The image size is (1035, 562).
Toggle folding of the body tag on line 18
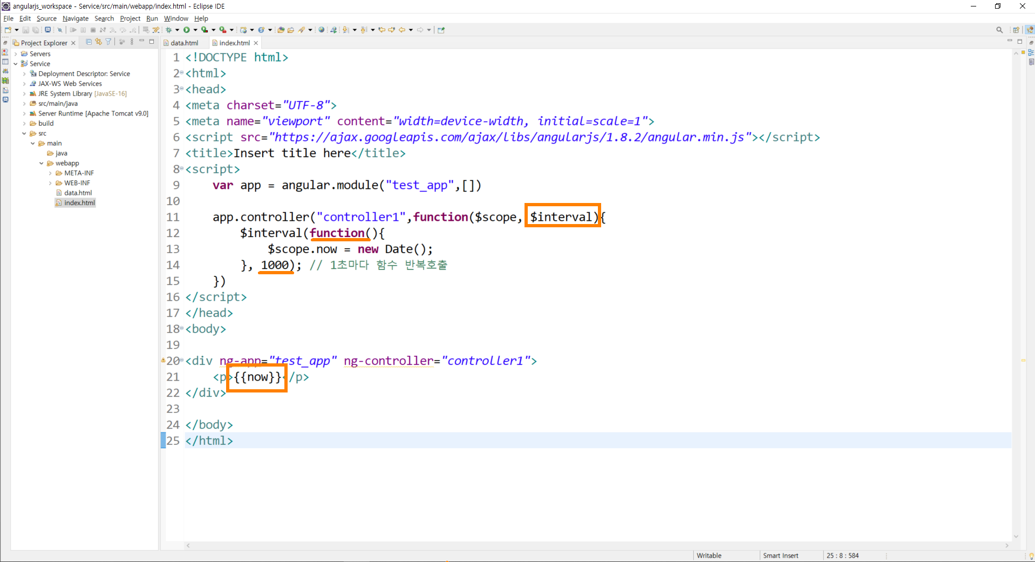coord(182,328)
